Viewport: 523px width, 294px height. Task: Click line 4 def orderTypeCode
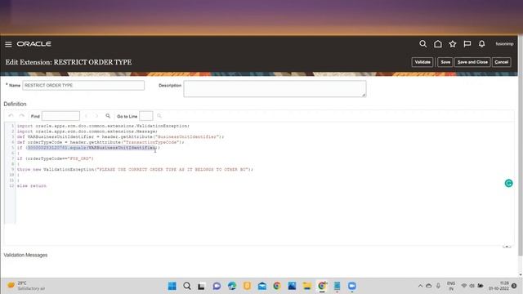click(x=101, y=142)
